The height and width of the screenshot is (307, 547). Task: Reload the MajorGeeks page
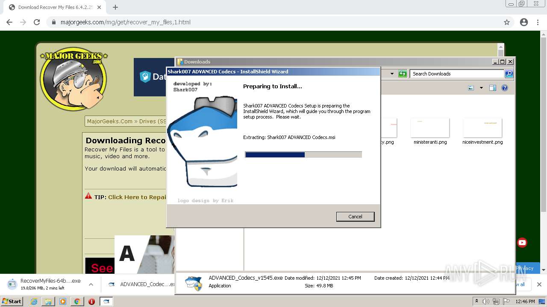tap(37, 22)
